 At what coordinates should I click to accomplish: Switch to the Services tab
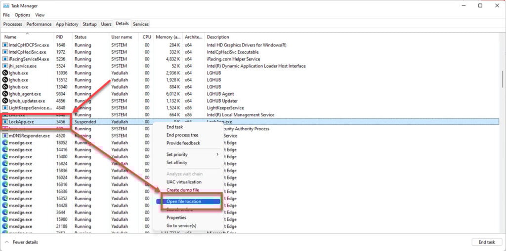(x=141, y=24)
